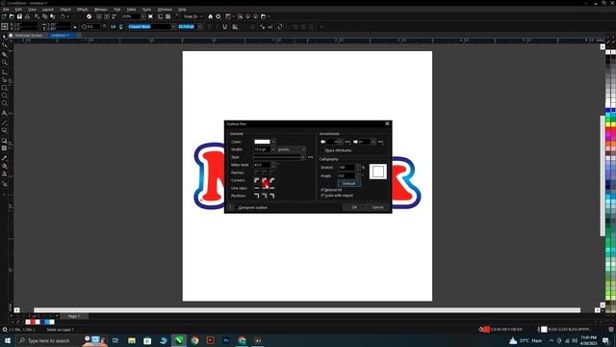Enable Share Attributes checkbox
Viewport: 616px width, 347px height.
coord(322,150)
